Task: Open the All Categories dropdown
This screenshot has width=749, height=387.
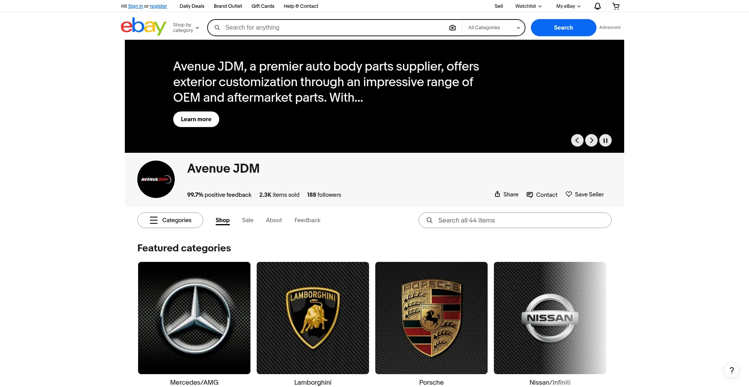Action: tap(493, 27)
